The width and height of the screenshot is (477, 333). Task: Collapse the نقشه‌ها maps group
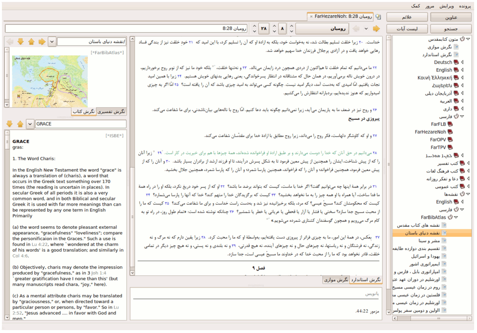click(x=468, y=194)
